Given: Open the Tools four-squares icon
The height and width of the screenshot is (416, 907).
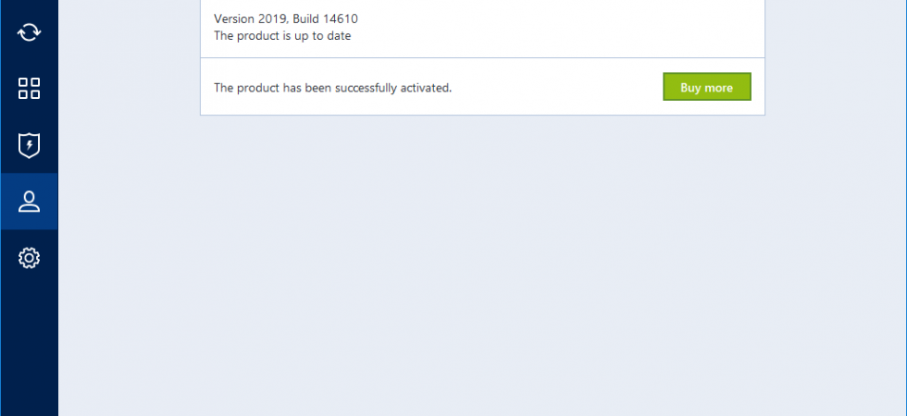Looking at the screenshot, I should [29, 89].
